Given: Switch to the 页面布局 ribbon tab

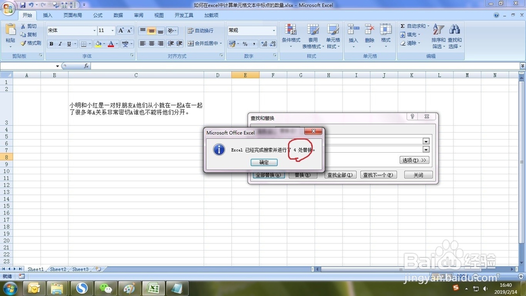Looking at the screenshot, I should point(73,15).
